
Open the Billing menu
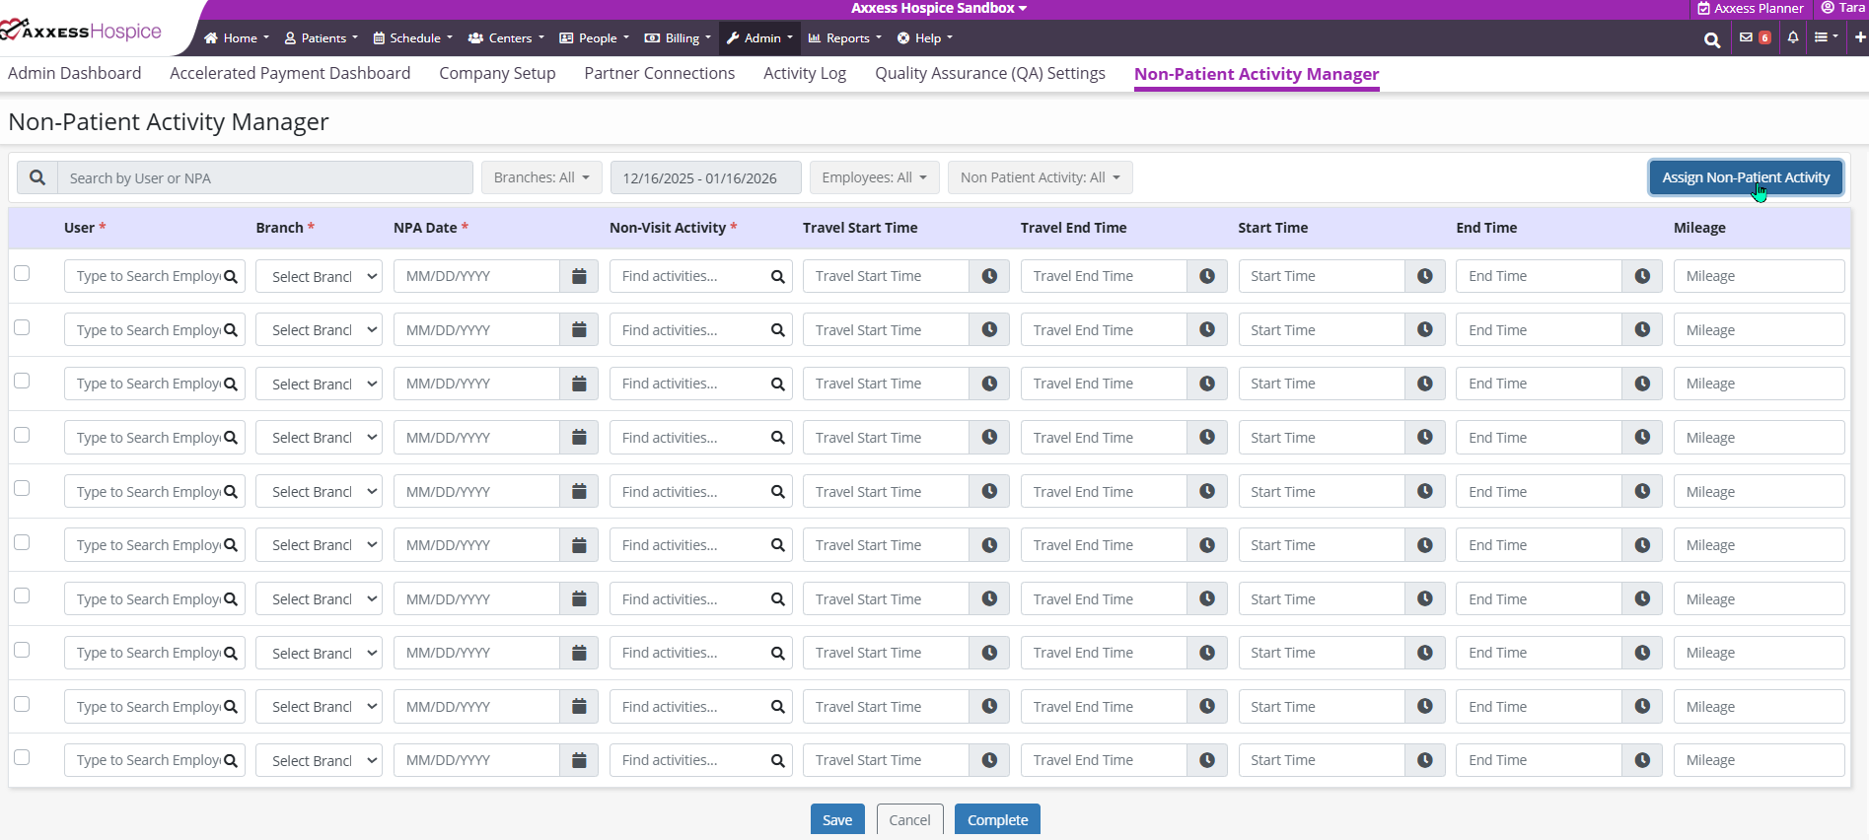[679, 38]
